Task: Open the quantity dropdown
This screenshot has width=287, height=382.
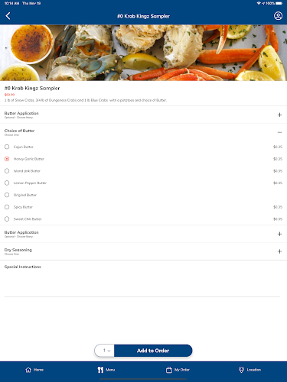Action: pyautogui.click(x=105, y=351)
